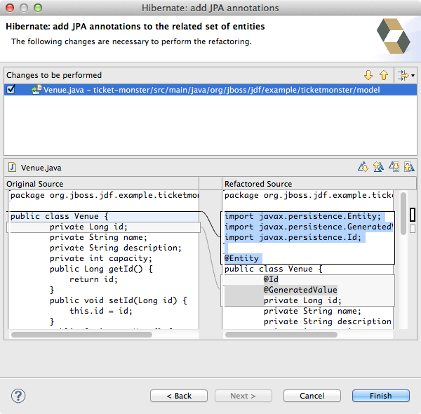421x414 pixels.
Task: Go to next difference in compare
Action: pos(363,167)
